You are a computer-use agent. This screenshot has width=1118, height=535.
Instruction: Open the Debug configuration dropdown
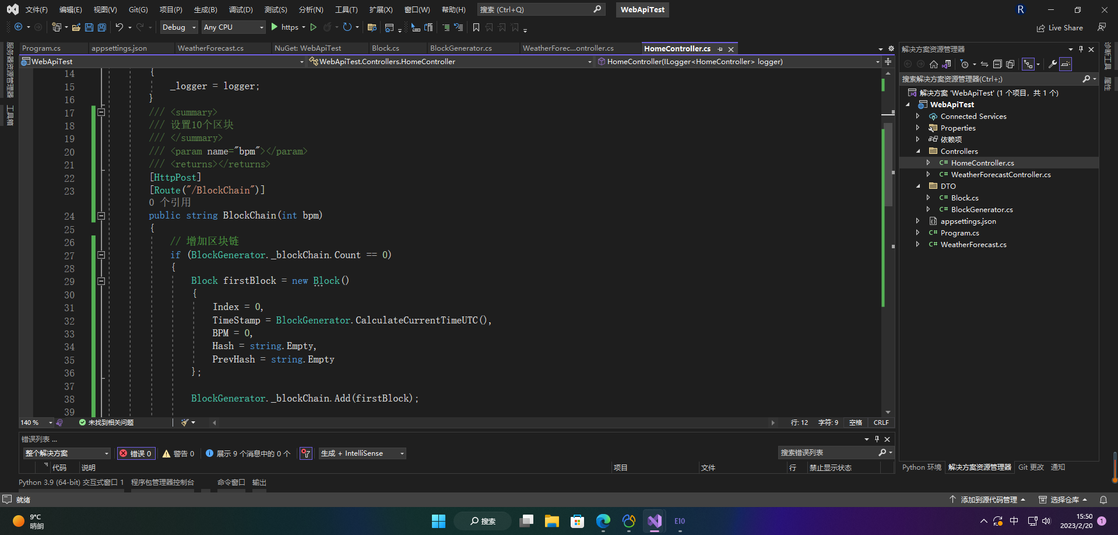(x=179, y=27)
